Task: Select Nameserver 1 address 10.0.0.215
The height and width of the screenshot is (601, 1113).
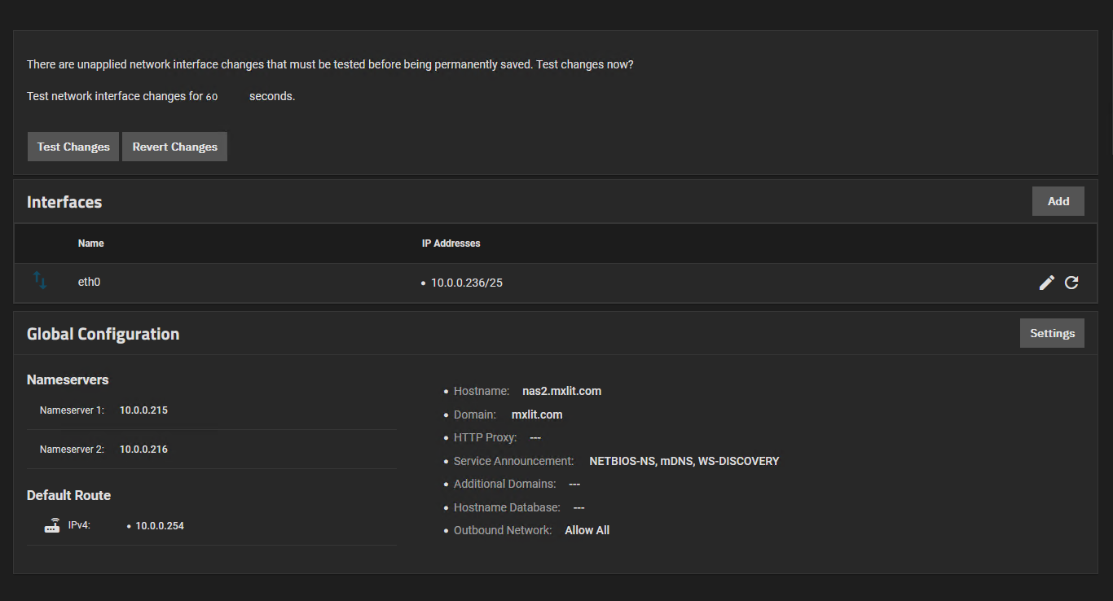Action: coord(143,410)
